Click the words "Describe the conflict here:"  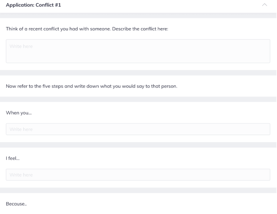click(x=140, y=29)
